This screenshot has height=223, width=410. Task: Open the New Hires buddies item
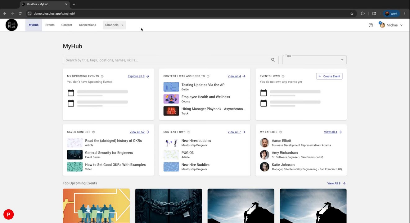click(x=196, y=141)
